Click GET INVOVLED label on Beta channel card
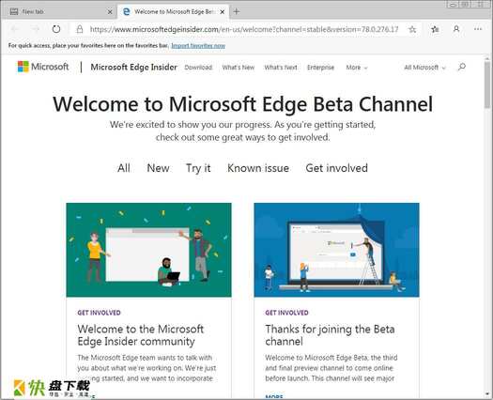 [286, 313]
